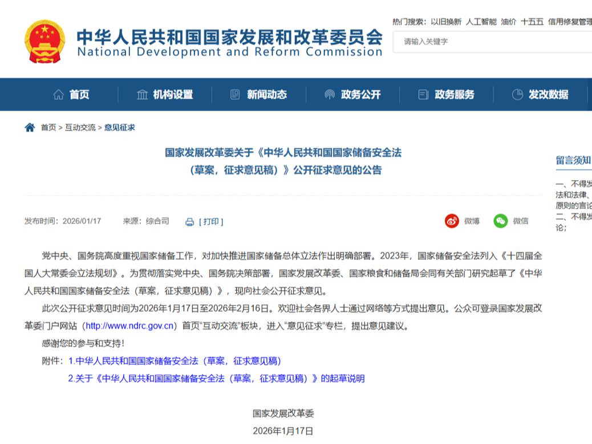Click the national emblem logo

(43, 42)
